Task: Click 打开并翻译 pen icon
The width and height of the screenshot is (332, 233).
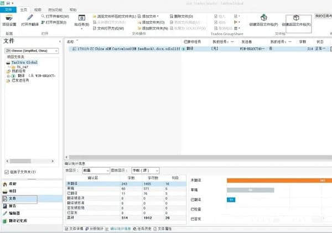Action: click(30, 18)
